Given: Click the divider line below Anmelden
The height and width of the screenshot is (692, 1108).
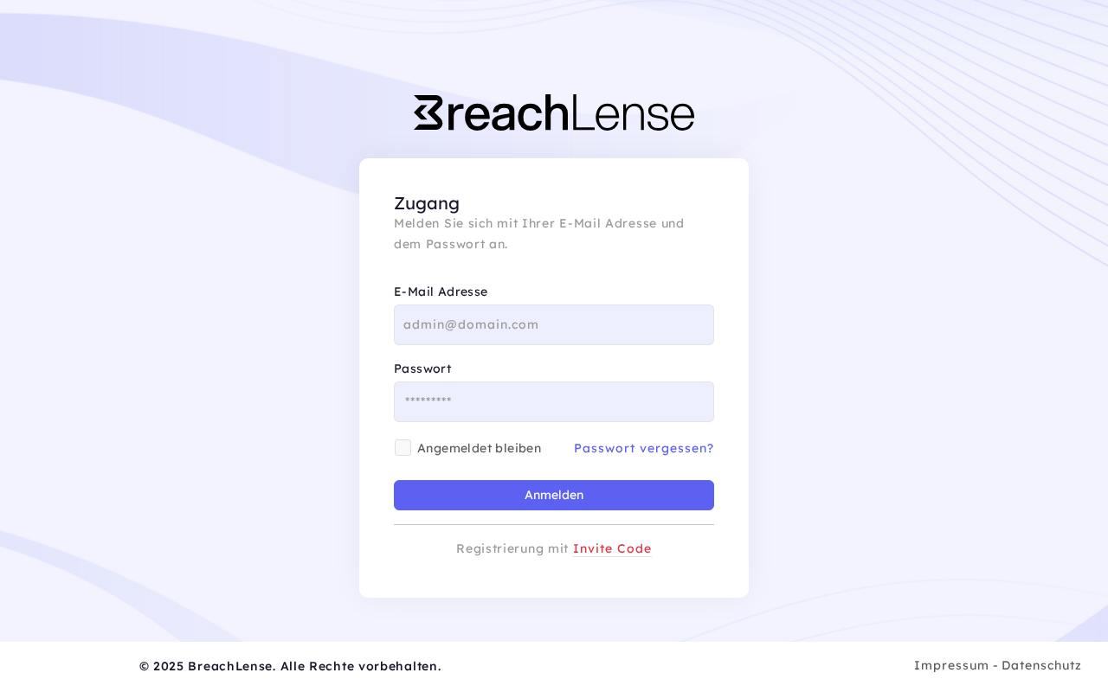Looking at the screenshot, I should click(554, 524).
